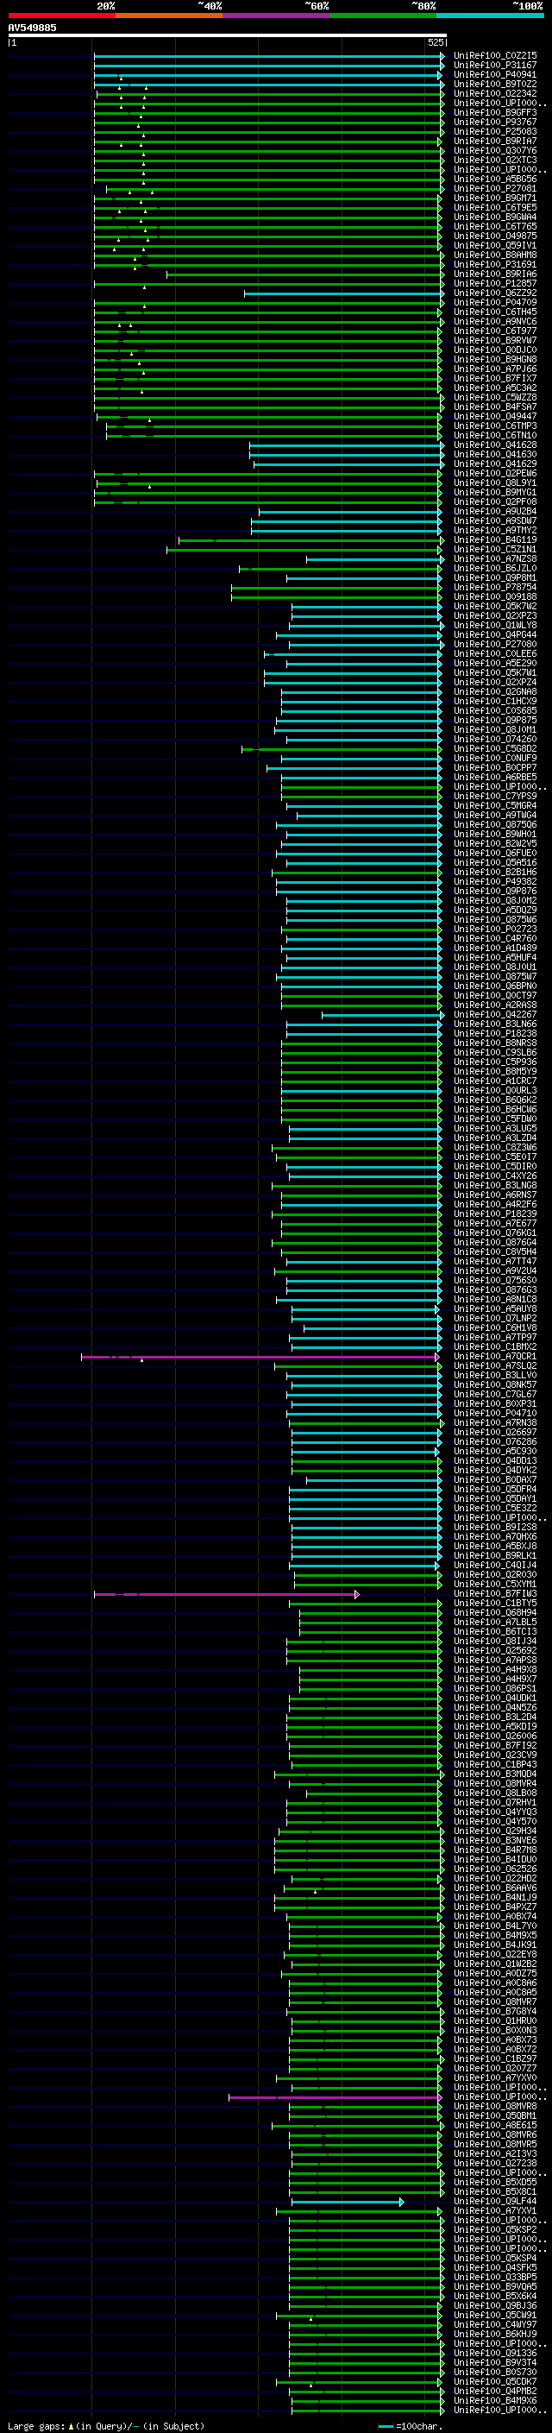
Task: Select the UniRef100_A9NVC6 hit label
Action: click(495, 322)
